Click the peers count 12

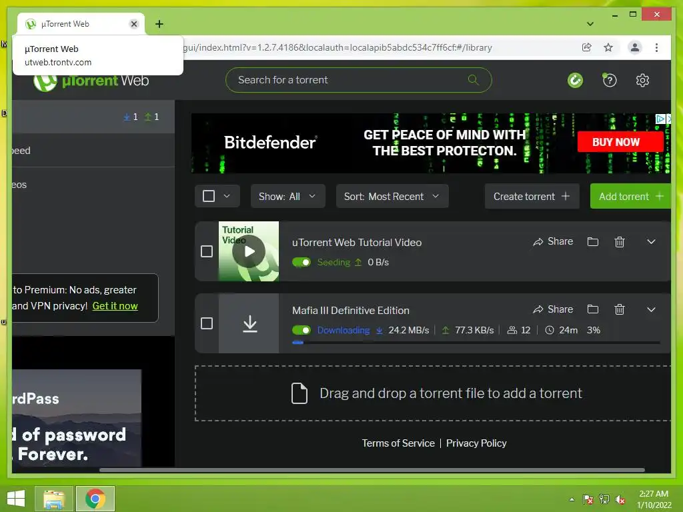[x=519, y=331]
